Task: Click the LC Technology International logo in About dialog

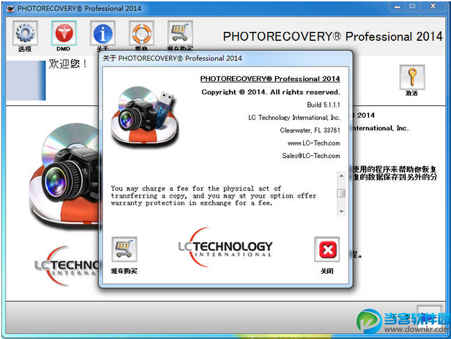Action: (226, 247)
